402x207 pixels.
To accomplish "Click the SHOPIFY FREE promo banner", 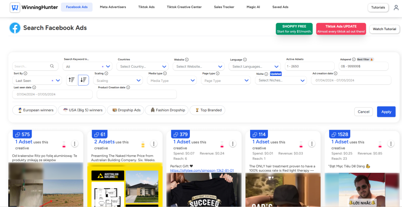I will pyautogui.click(x=294, y=29).
